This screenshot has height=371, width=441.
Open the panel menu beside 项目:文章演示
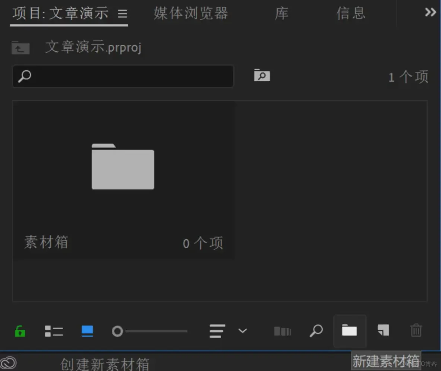point(122,13)
